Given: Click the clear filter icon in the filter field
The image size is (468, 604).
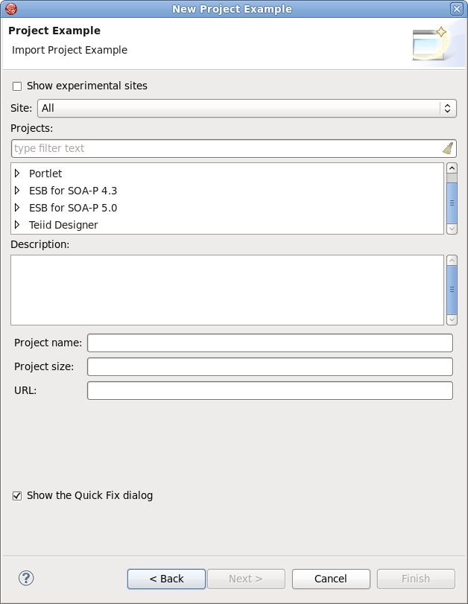Looking at the screenshot, I should click(x=446, y=148).
